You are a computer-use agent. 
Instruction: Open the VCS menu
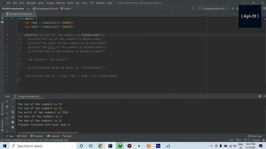click(x=91, y=3)
